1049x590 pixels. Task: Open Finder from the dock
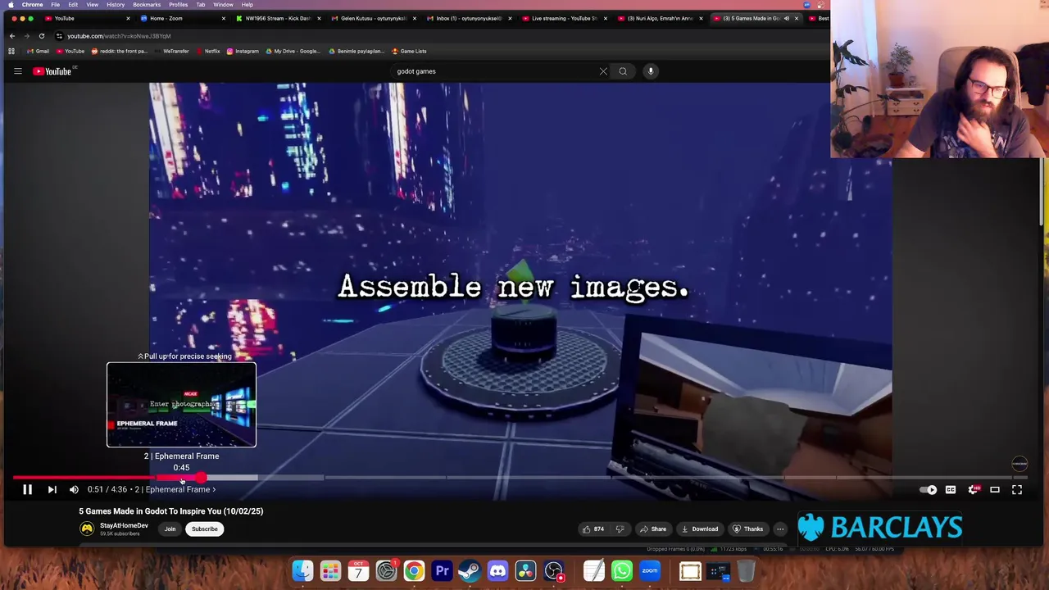pyautogui.click(x=302, y=570)
